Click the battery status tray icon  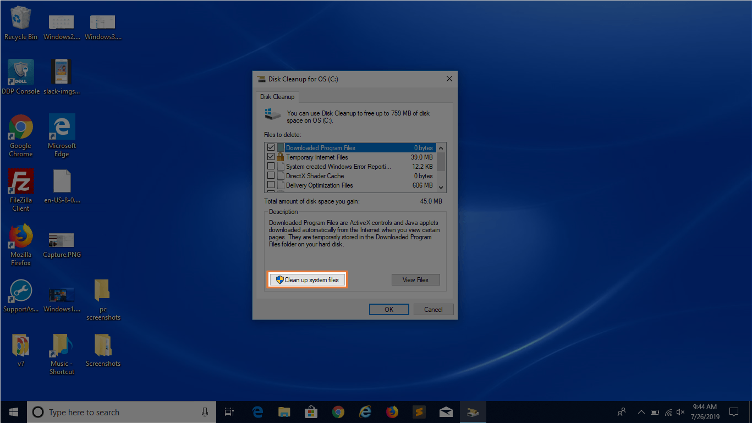click(x=655, y=411)
